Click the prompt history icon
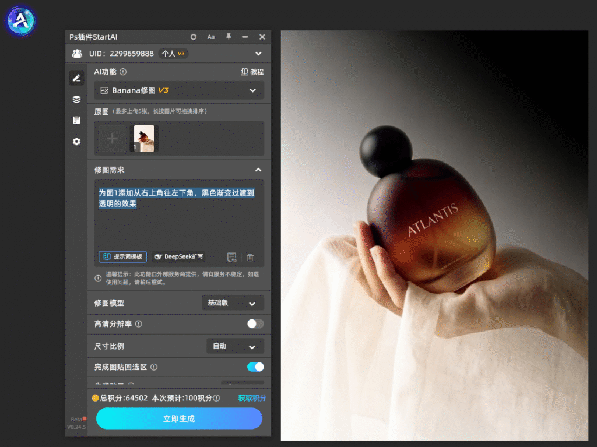 [232, 258]
